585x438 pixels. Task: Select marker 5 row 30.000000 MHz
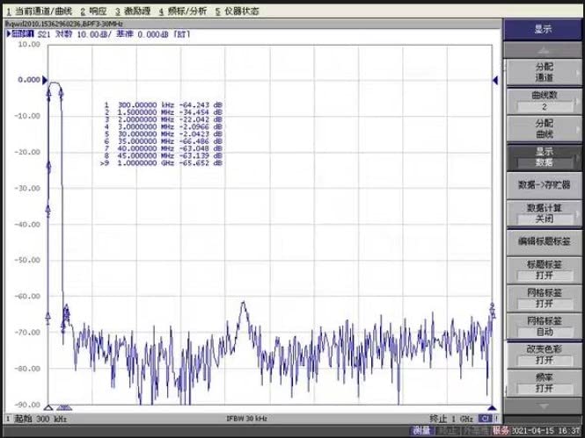coord(163,134)
